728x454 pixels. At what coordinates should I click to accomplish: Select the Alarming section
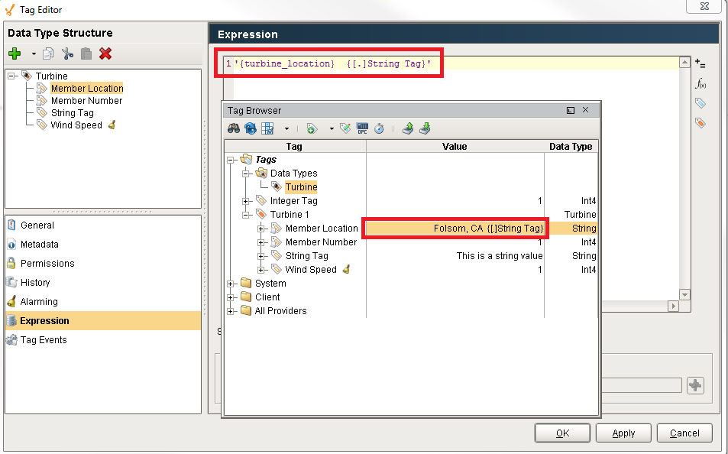pyautogui.click(x=39, y=302)
